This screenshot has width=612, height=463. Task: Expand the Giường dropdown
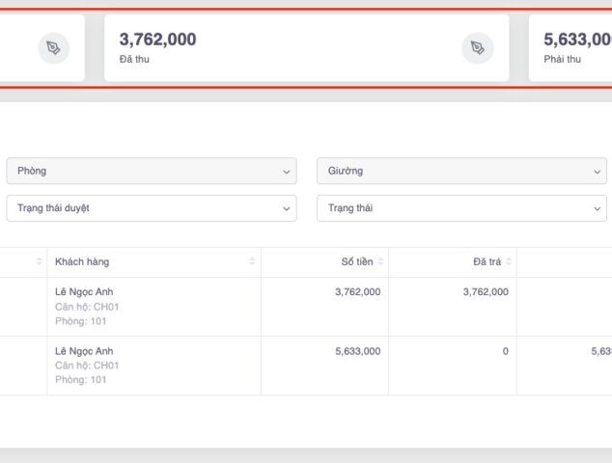pyautogui.click(x=461, y=171)
